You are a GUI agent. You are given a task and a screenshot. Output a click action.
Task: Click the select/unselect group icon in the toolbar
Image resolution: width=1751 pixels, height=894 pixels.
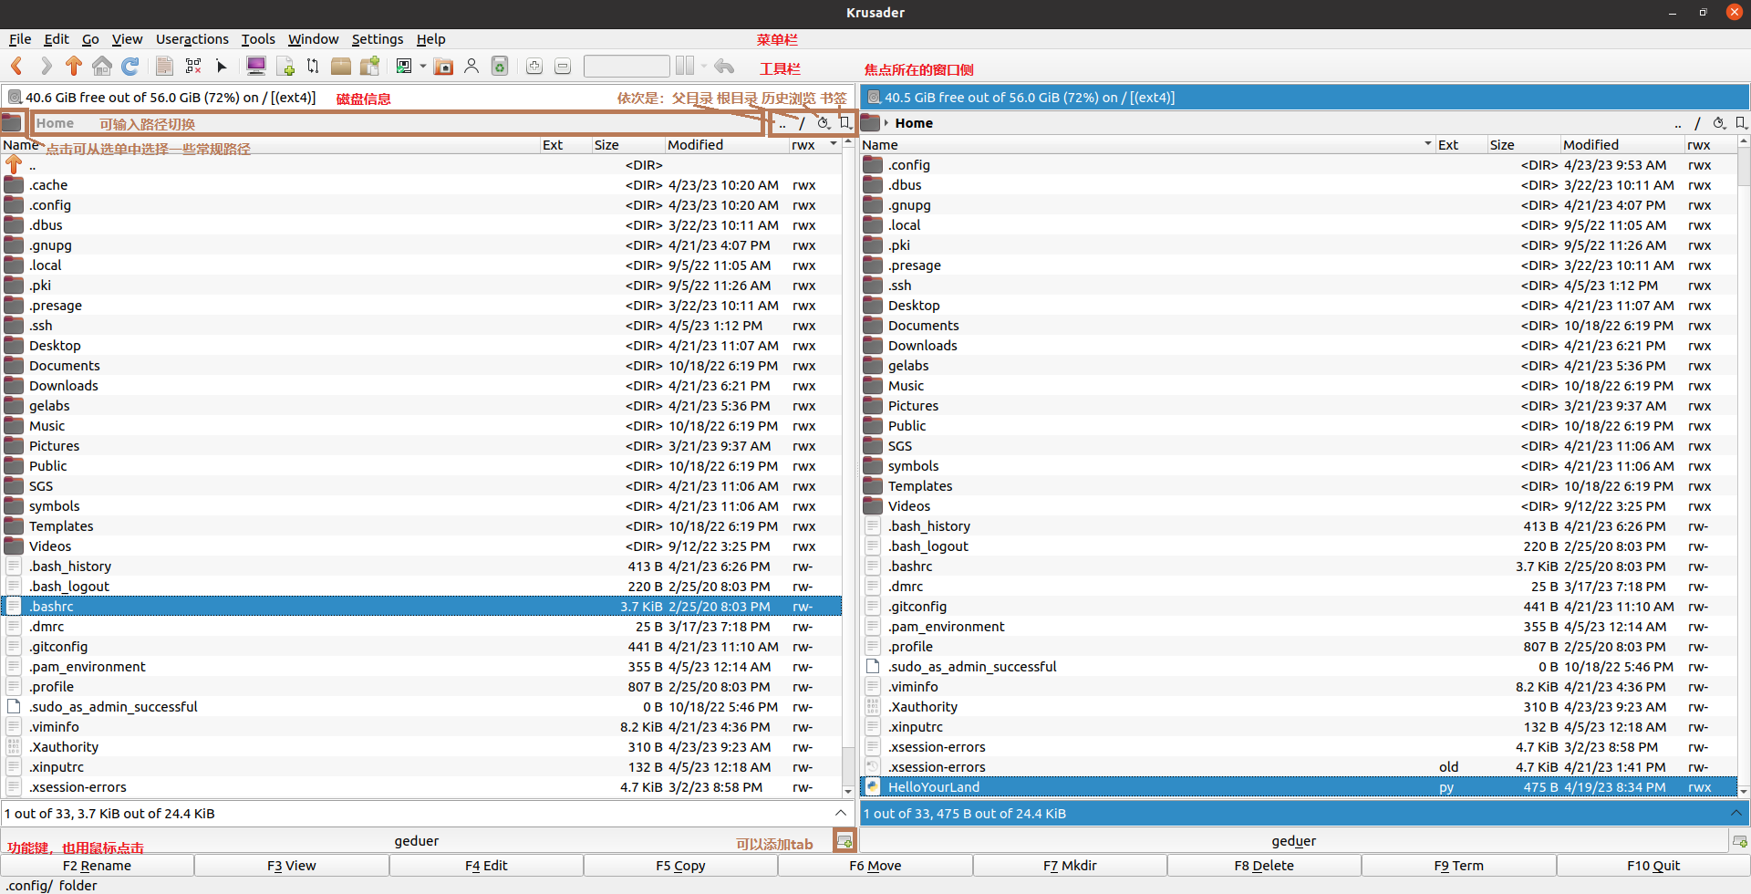point(192,66)
